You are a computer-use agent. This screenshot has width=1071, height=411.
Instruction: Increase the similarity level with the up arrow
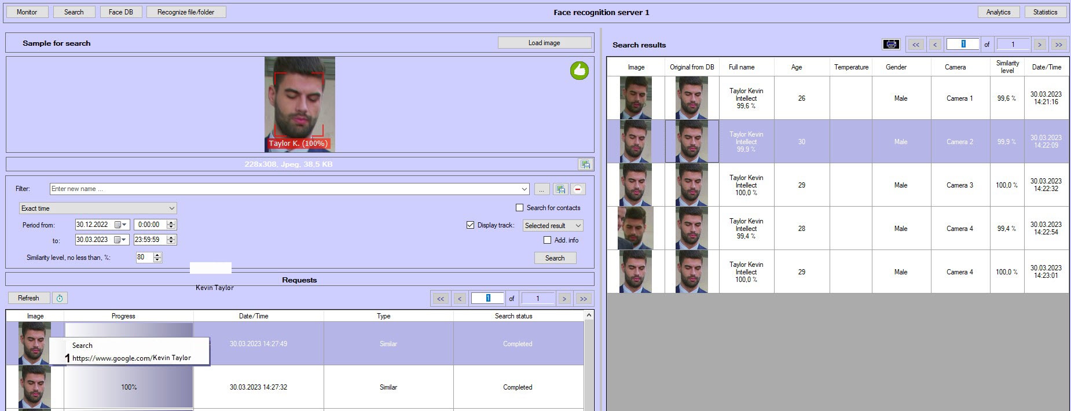[x=157, y=255]
